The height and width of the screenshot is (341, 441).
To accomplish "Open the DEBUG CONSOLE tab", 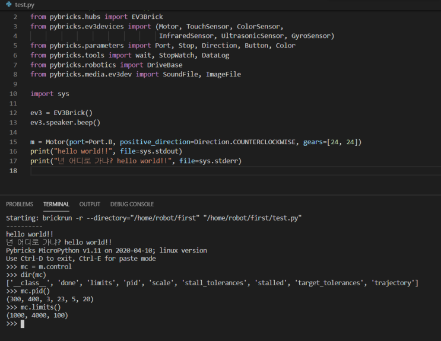I will 132,204.
